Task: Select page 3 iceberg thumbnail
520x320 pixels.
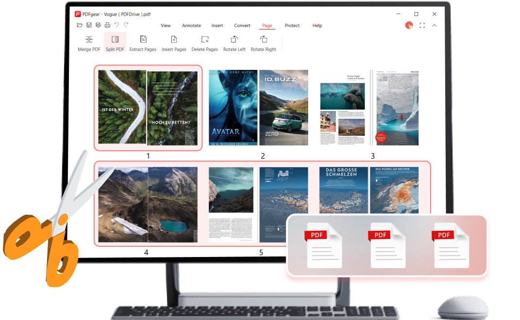Action: 369,108
